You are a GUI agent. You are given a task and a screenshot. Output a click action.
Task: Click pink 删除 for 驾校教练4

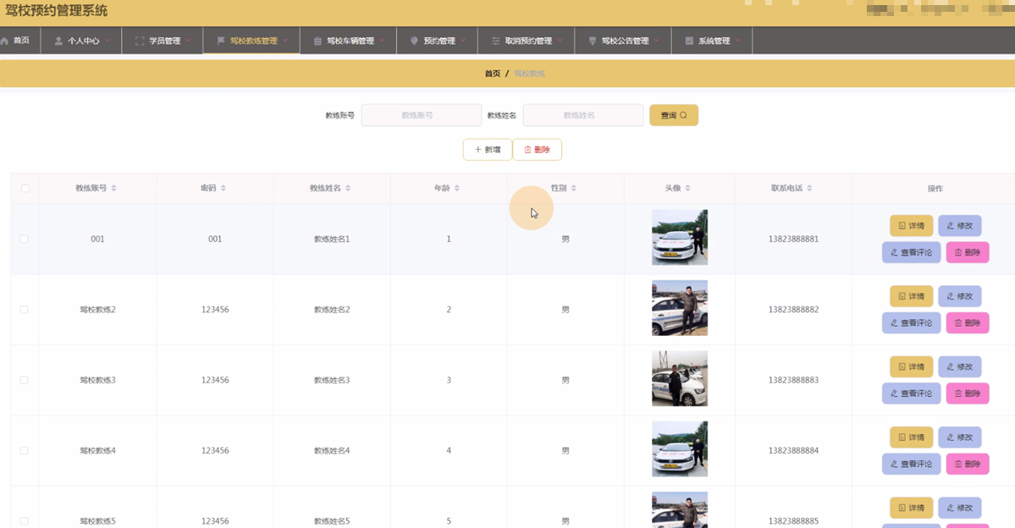(968, 464)
